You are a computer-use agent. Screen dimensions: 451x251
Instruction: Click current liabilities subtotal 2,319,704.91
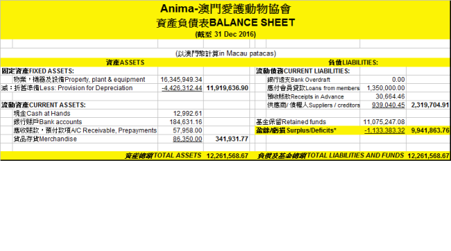pos(430,105)
